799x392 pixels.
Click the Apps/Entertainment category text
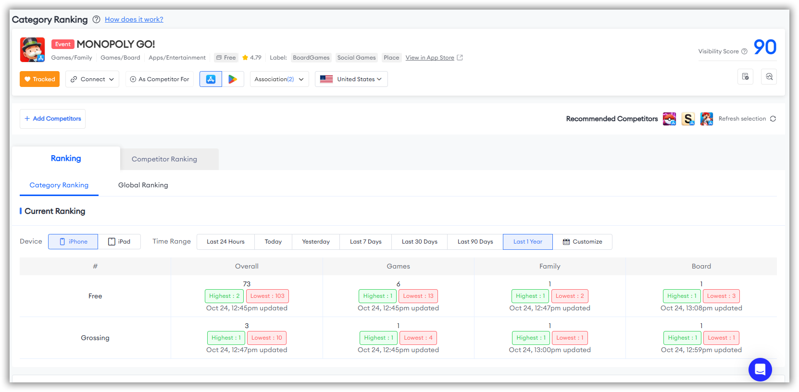pyautogui.click(x=177, y=58)
